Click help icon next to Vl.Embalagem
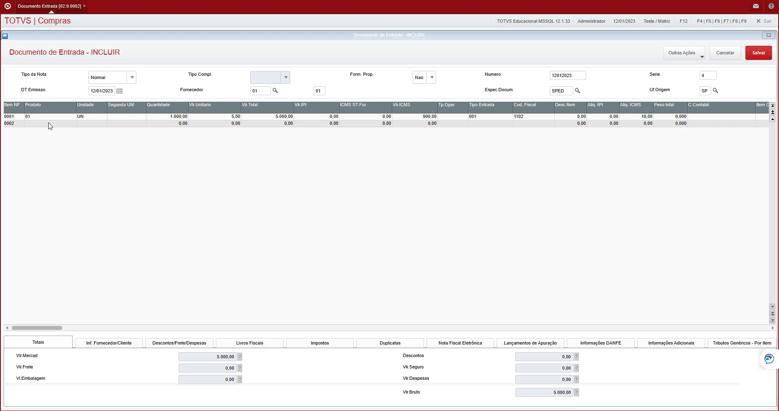Viewport: 779px width, 411px height. pyautogui.click(x=240, y=379)
